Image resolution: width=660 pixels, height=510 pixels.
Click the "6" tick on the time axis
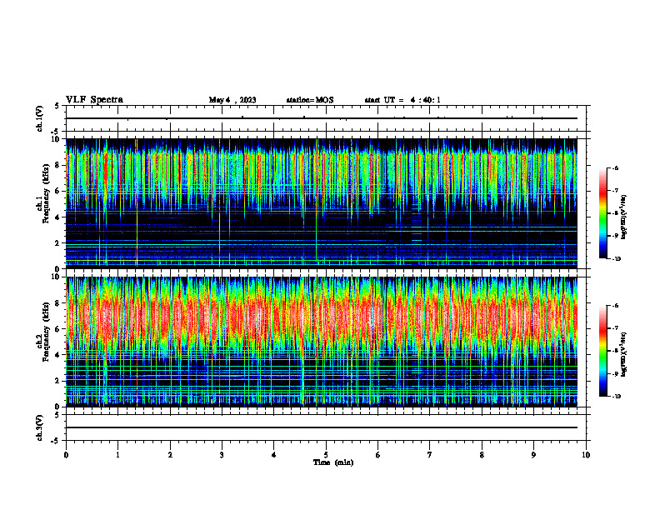378,455
